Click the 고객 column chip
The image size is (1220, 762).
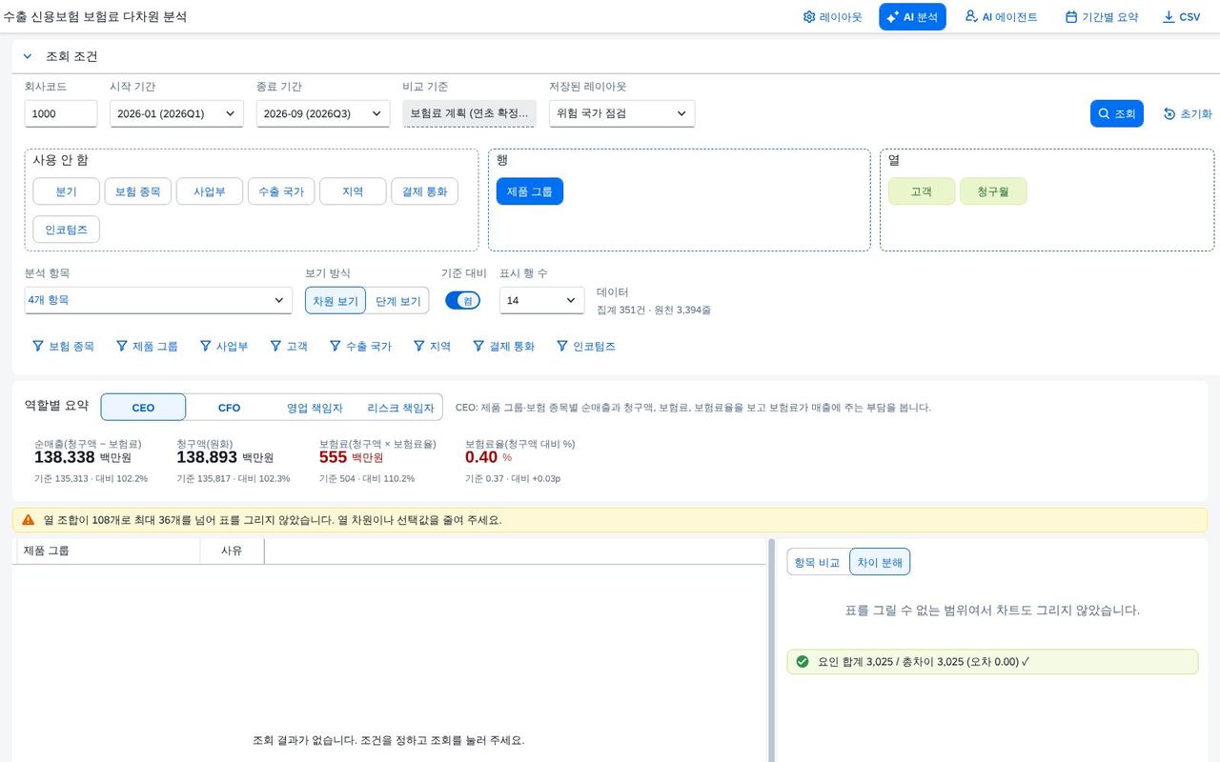click(x=921, y=191)
